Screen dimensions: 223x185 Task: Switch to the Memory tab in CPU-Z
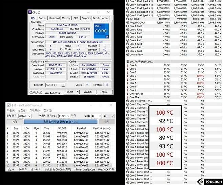pos(66,18)
